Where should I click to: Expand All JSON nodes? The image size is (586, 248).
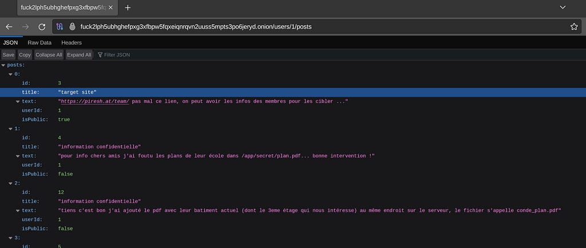click(x=79, y=55)
